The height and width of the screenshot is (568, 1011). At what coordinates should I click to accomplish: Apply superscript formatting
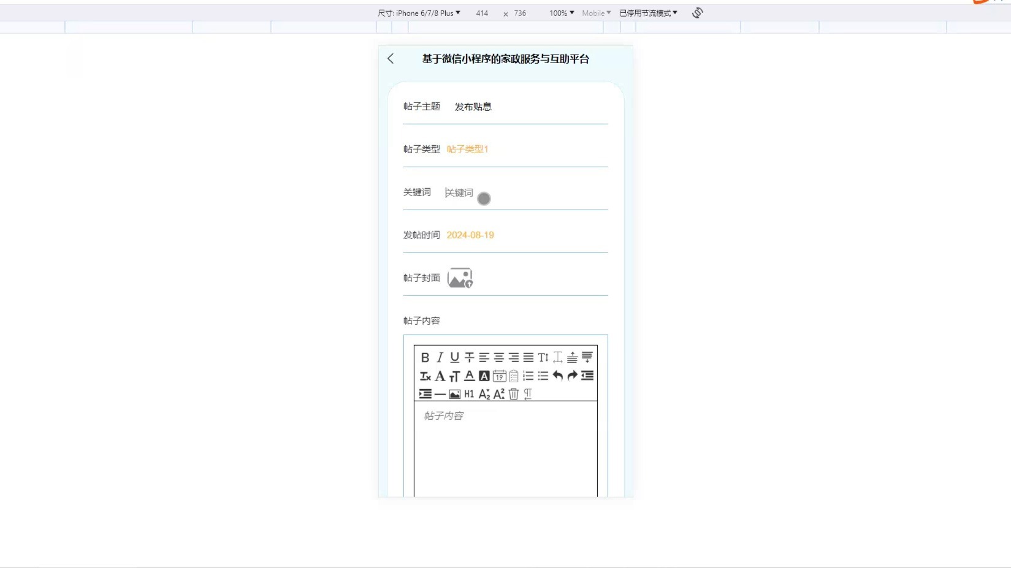498,394
